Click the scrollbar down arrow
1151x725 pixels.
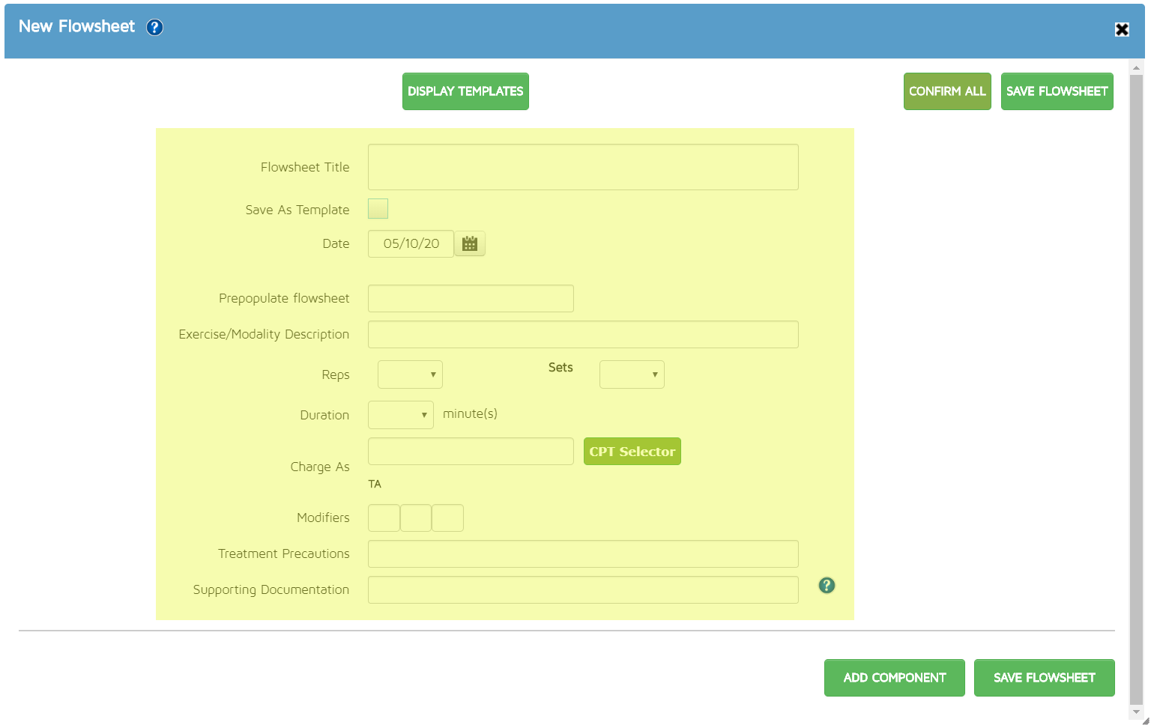[1136, 712]
